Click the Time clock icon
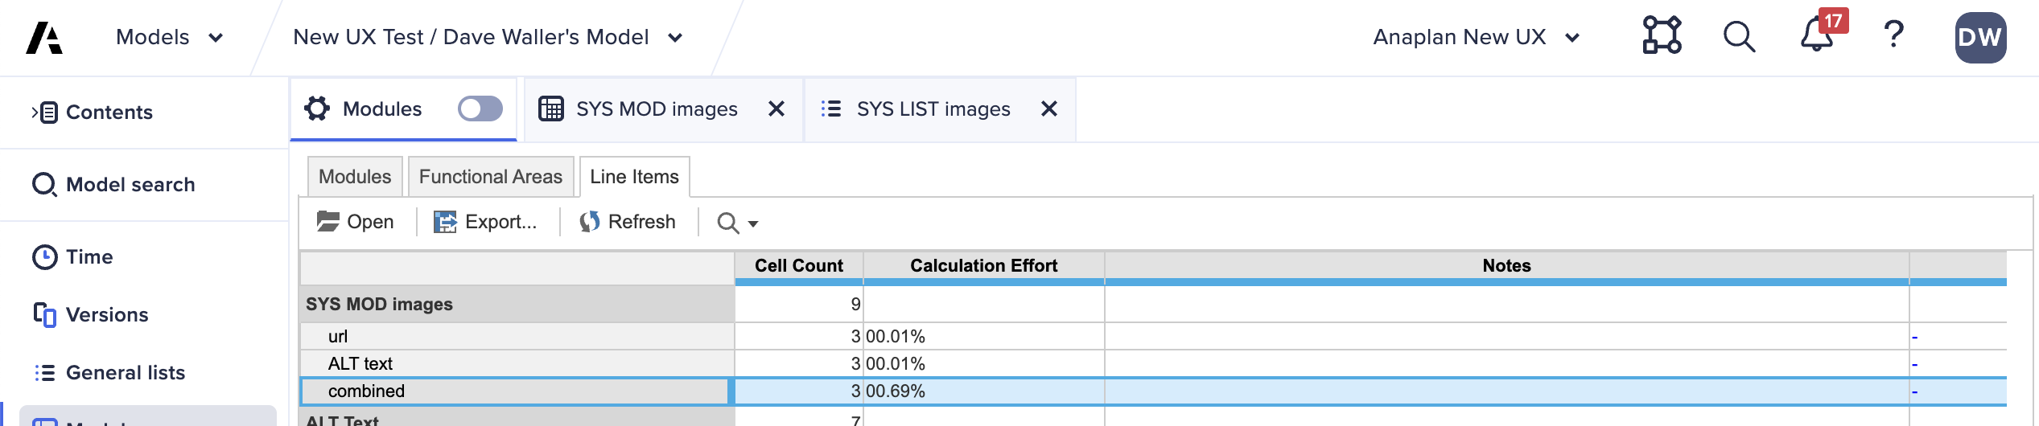Image resolution: width=2039 pixels, height=426 pixels. coord(44,257)
